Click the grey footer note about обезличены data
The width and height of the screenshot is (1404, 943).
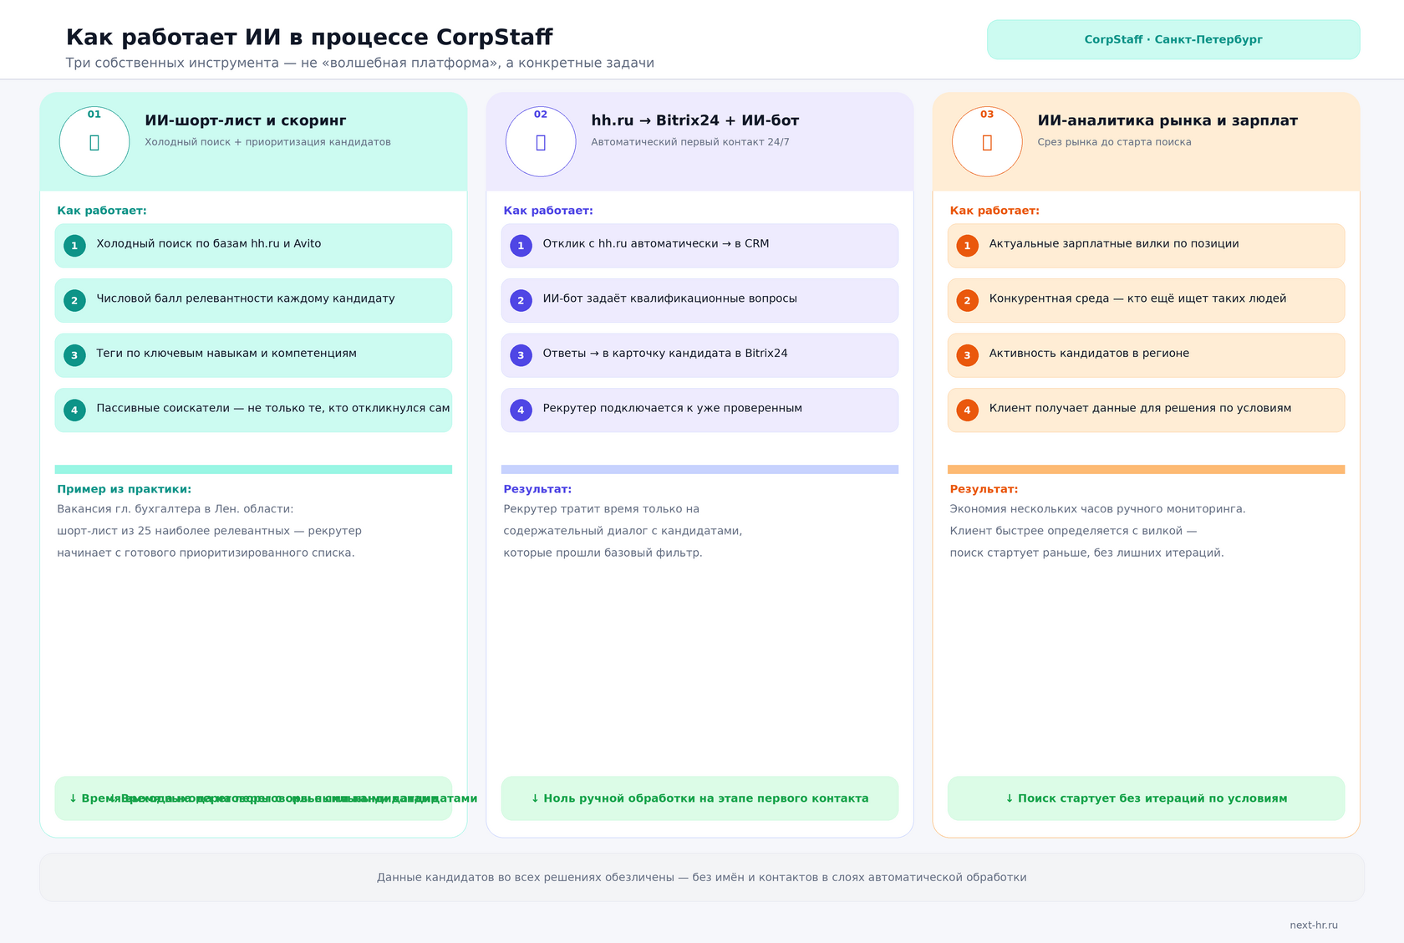(702, 877)
